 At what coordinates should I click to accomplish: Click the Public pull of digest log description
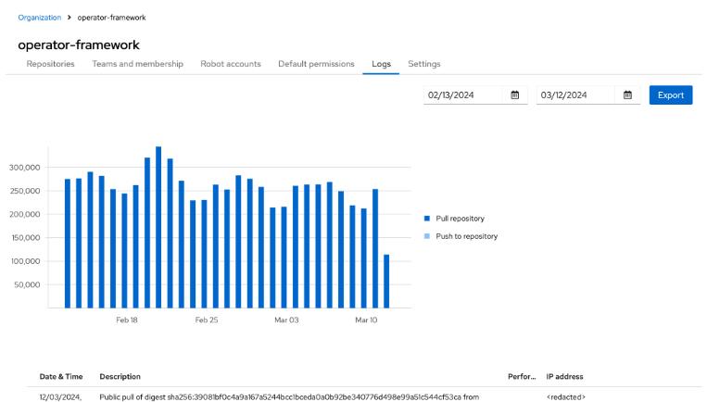tap(289, 397)
